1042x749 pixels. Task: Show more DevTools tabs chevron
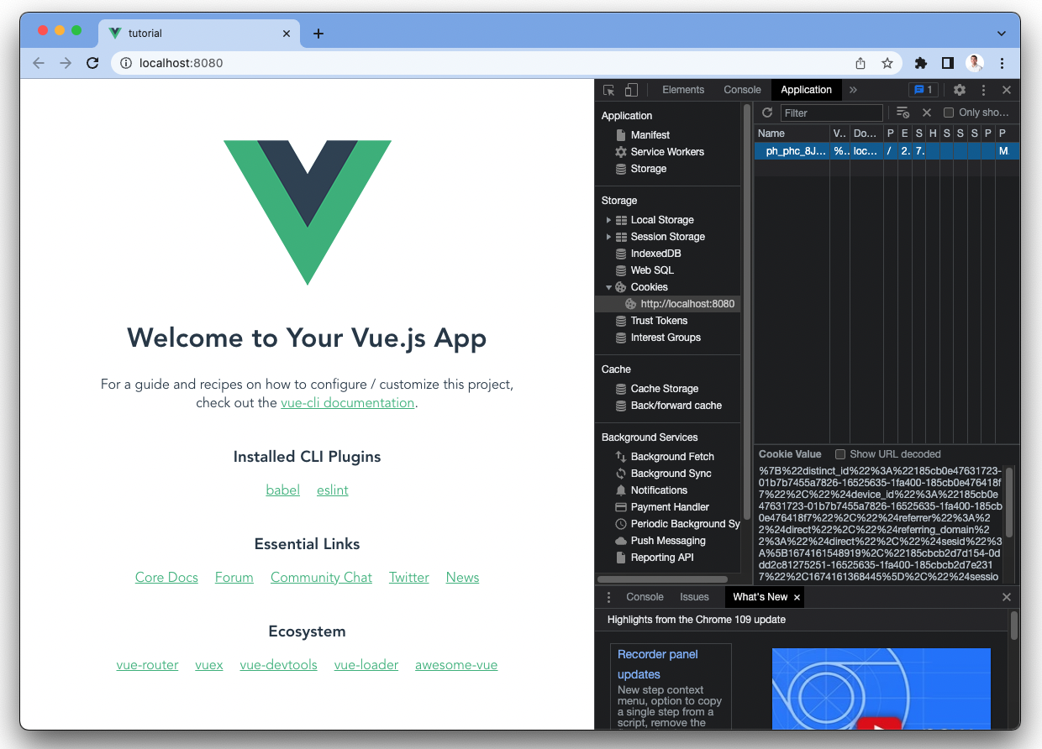(x=853, y=90)
